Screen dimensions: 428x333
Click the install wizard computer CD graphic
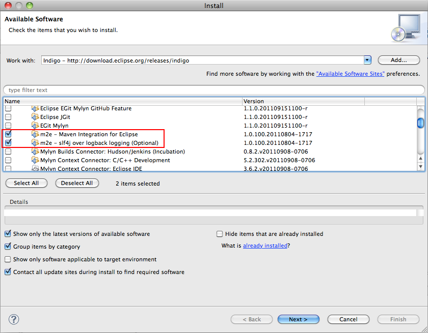tap(407, 28)
